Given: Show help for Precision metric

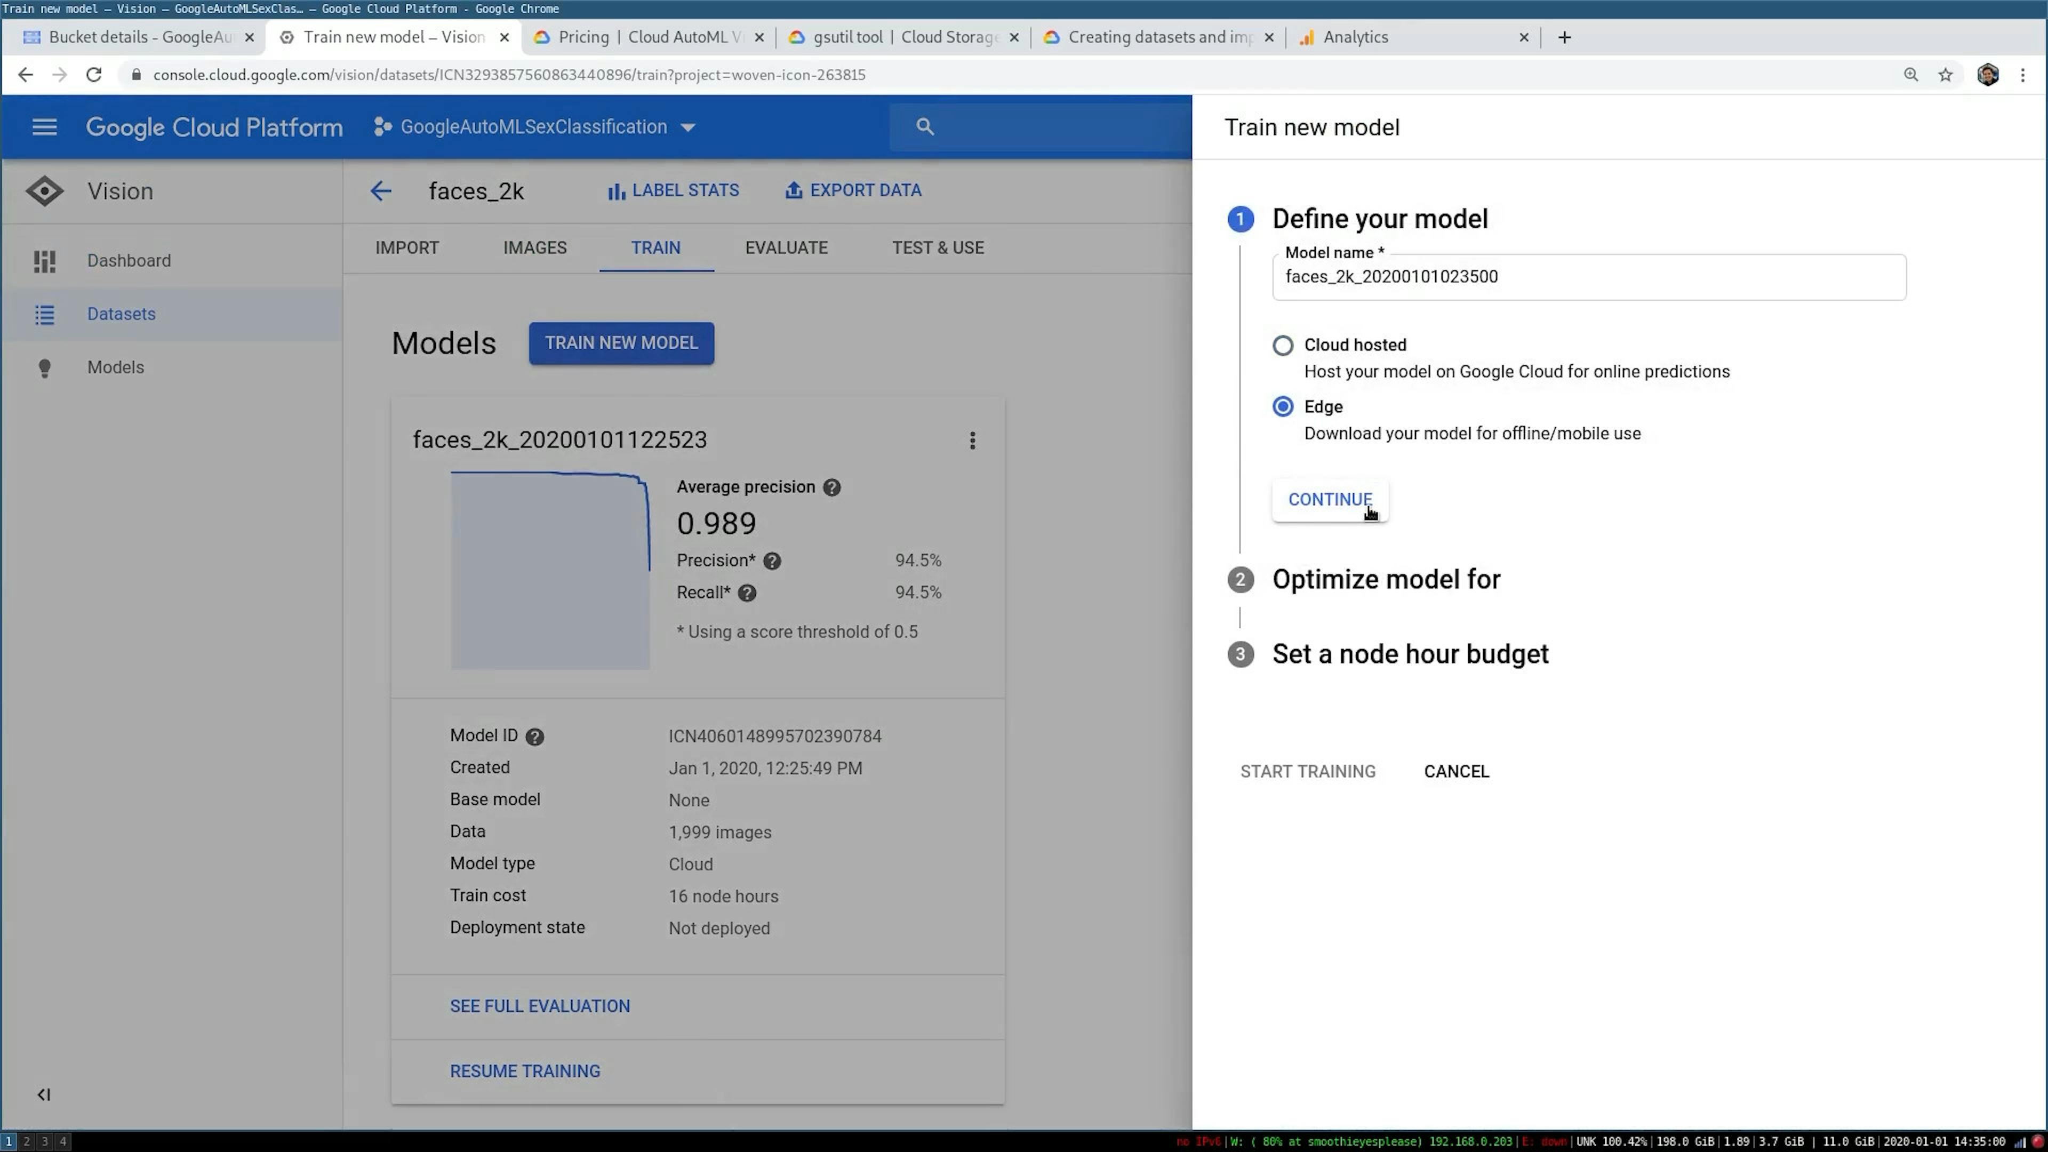Looking at the screenshot, I should coord(772,561).
